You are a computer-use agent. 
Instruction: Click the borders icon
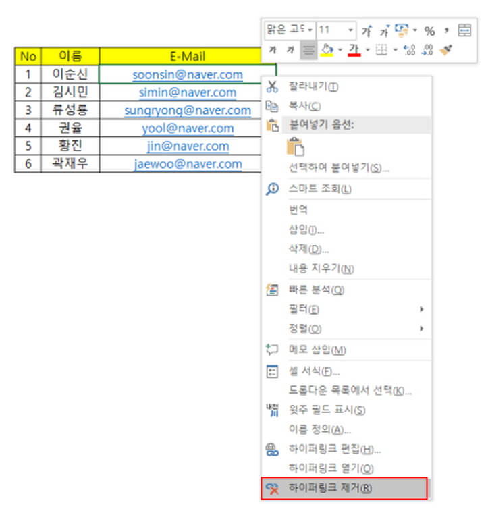[381, 50]
